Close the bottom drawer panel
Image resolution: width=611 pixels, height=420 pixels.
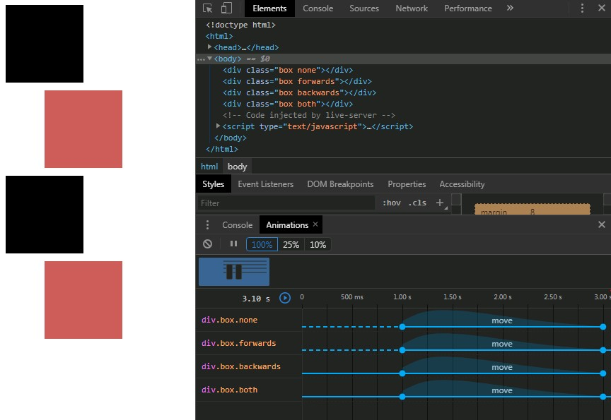point(602,224)
